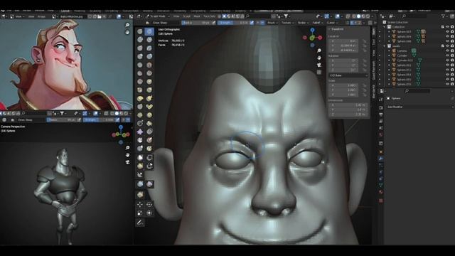
Task: Open Image menu in image editor
Action: coord(41,16)
